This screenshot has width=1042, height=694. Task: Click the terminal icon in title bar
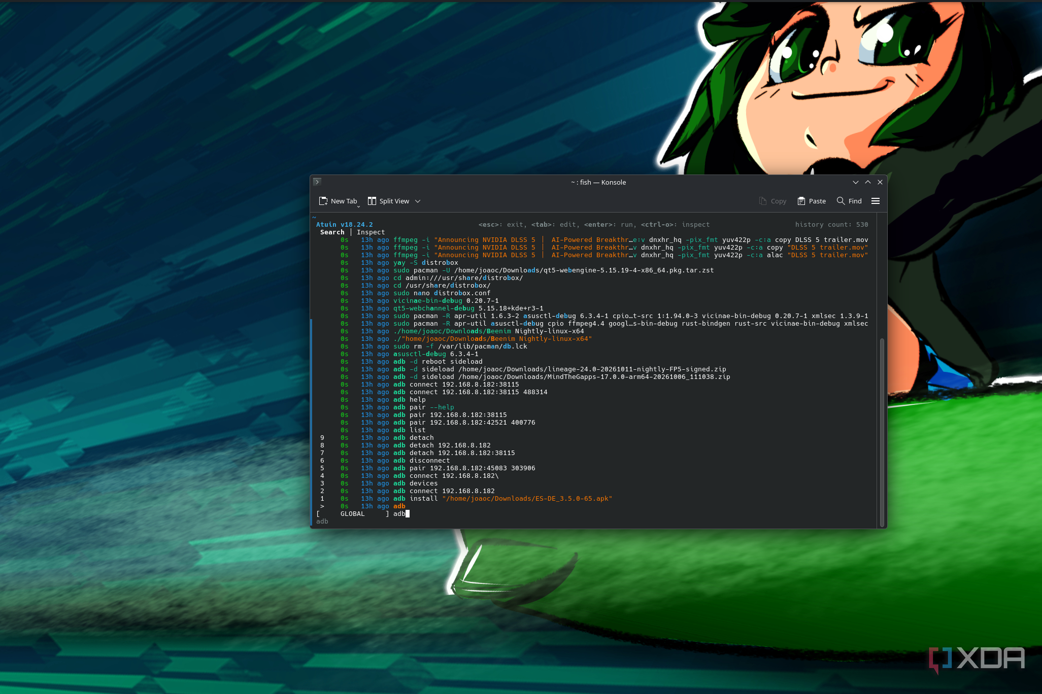point(317,182)
